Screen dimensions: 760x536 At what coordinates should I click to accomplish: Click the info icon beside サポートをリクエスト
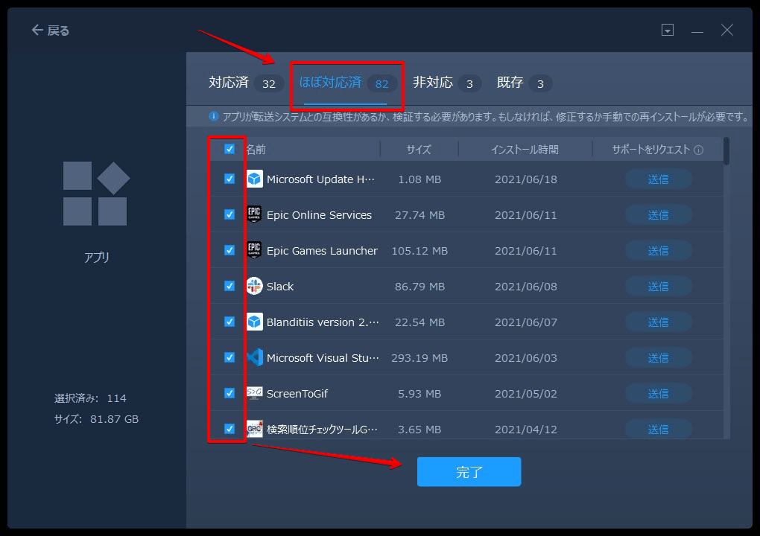(698, 150)
